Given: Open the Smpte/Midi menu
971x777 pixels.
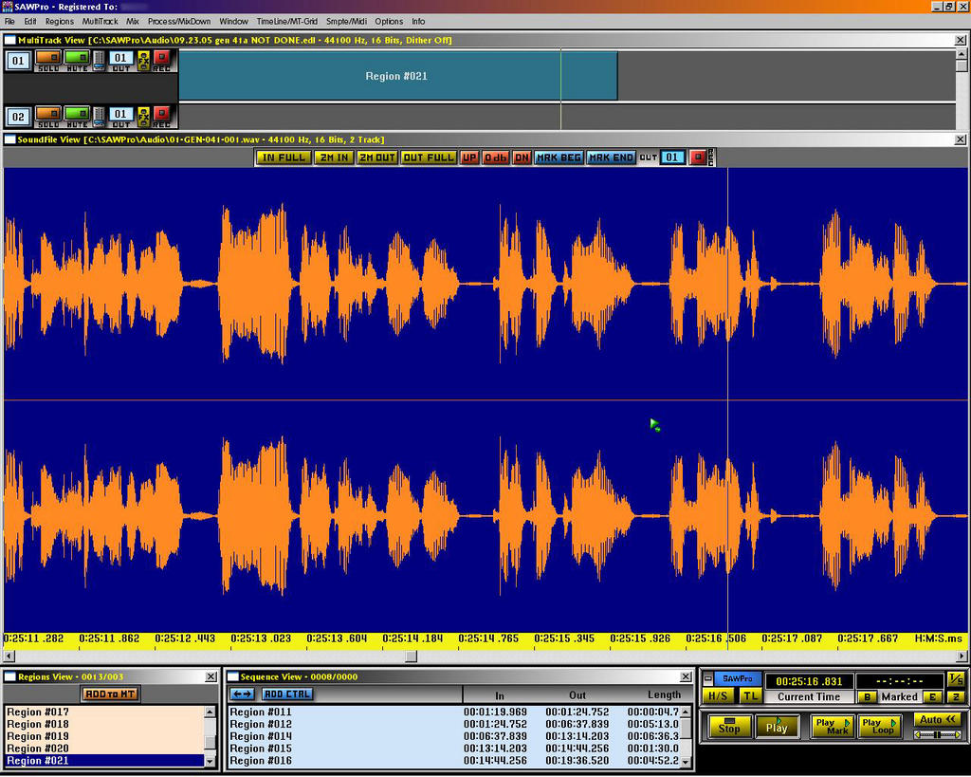Looking at the screenshot, I should click(x=346, y=21).
